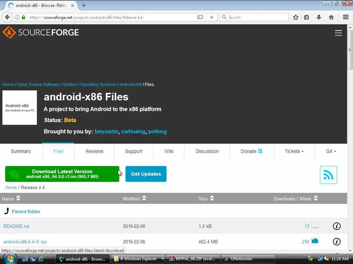Image resolution: width=353 pixels, height=264 pixels.
Task: Click the Android-x86 project thumbnail
Action: (20, 108)
